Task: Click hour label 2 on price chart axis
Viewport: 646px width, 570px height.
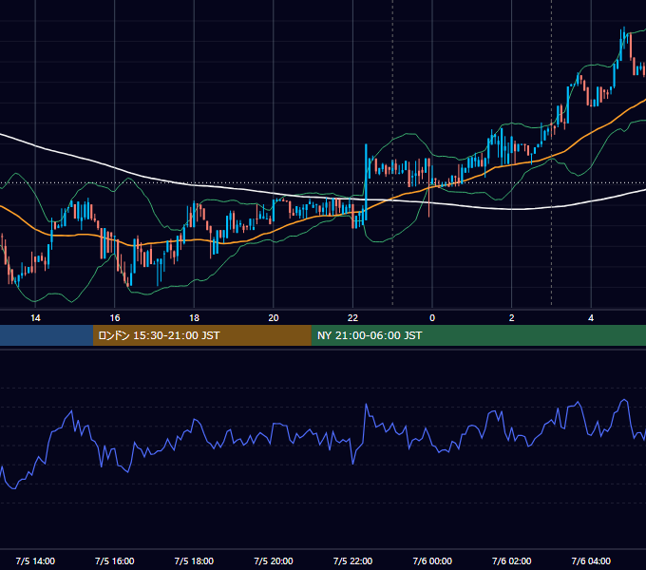Action: 512,317
